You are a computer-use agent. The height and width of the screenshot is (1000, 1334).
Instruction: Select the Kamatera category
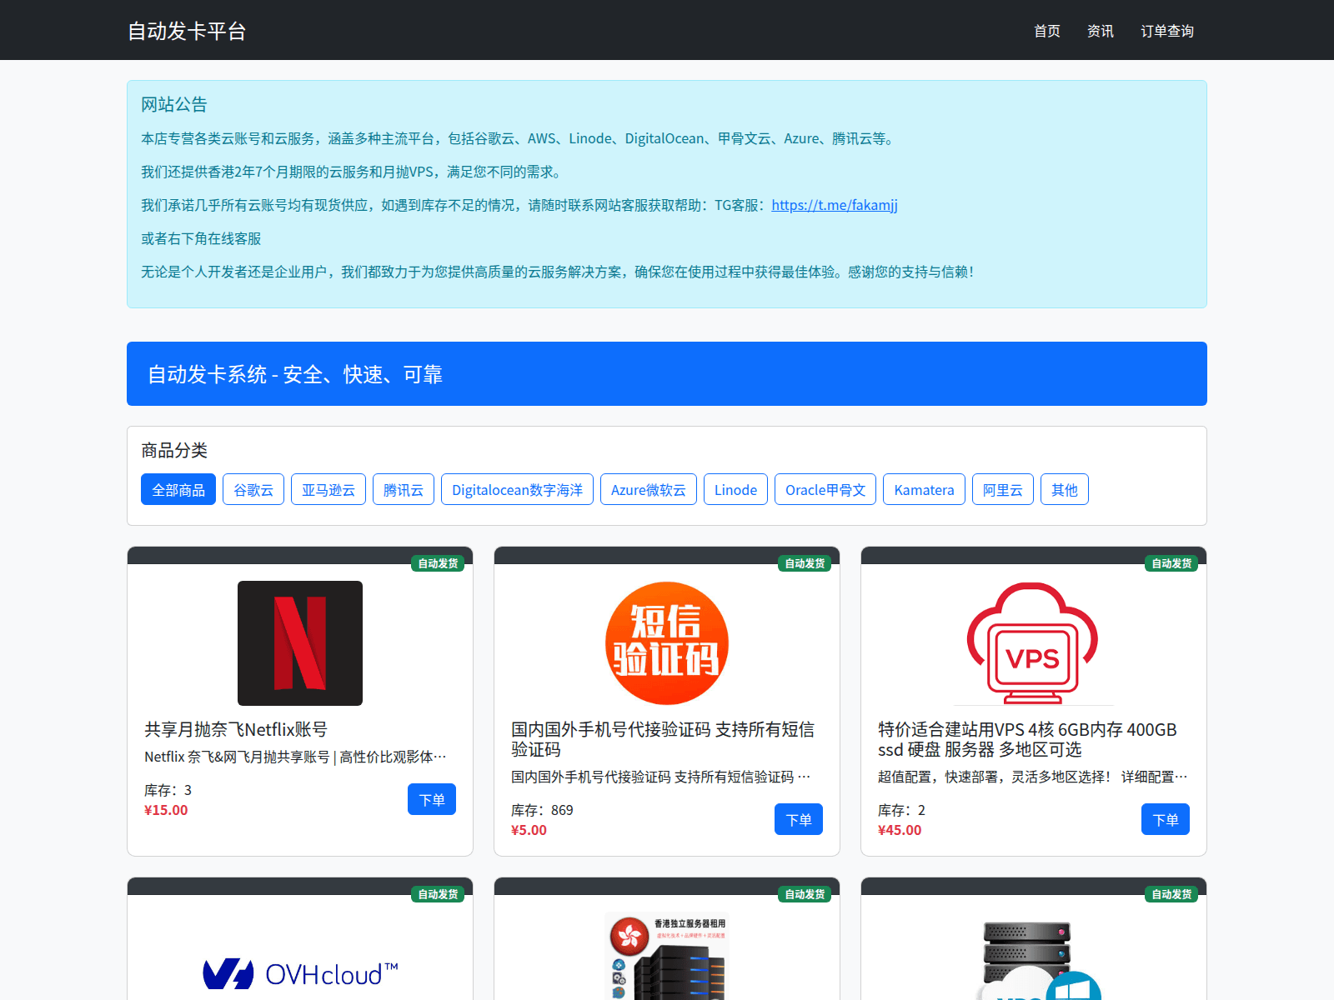tap(924, 489)
